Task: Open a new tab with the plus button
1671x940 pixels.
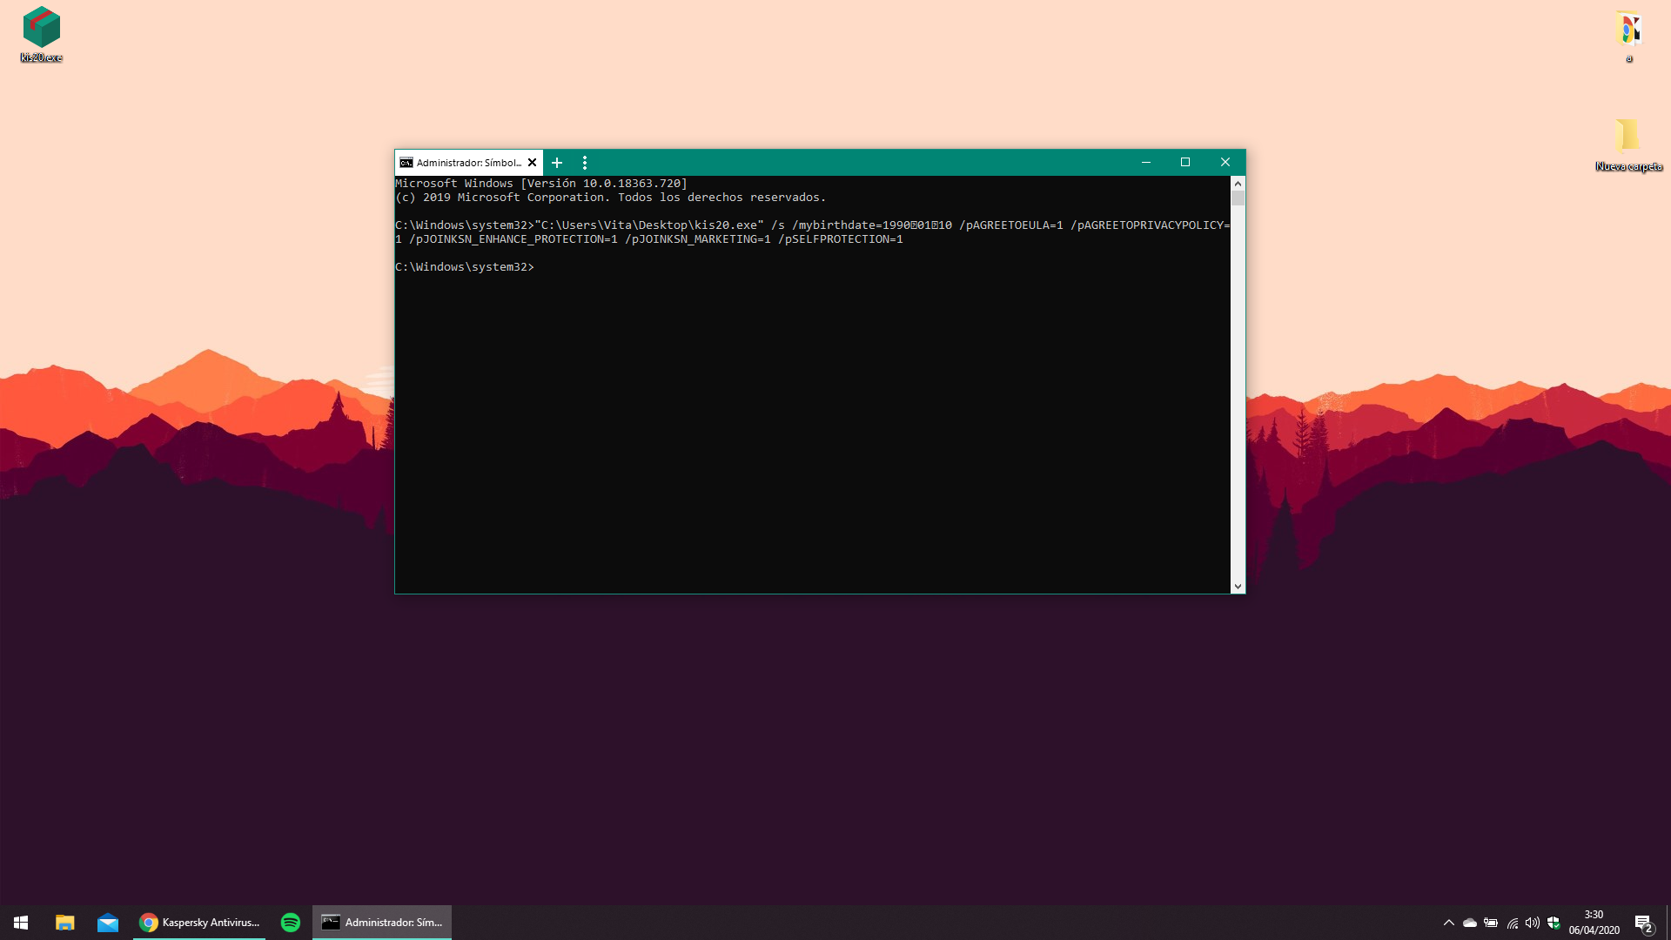Action: 557,163
